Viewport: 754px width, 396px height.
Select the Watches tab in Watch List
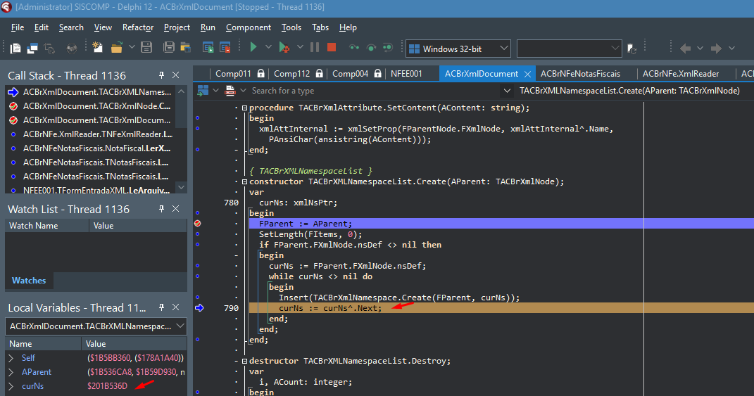pyautogui.click(x=29, y=280)
